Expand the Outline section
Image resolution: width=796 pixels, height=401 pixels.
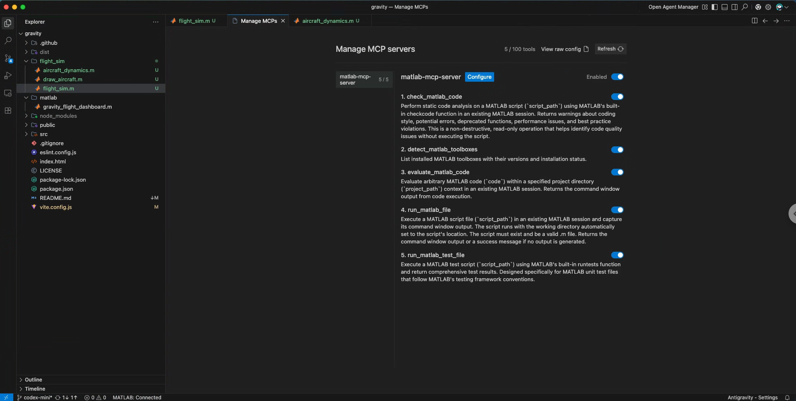tap(33, 379)
